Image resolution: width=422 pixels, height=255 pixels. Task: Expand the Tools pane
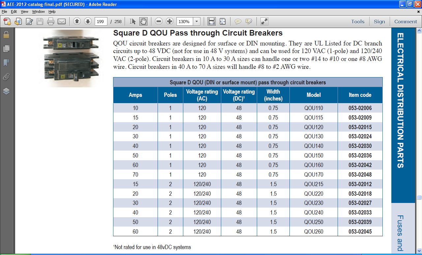[358, 22]
